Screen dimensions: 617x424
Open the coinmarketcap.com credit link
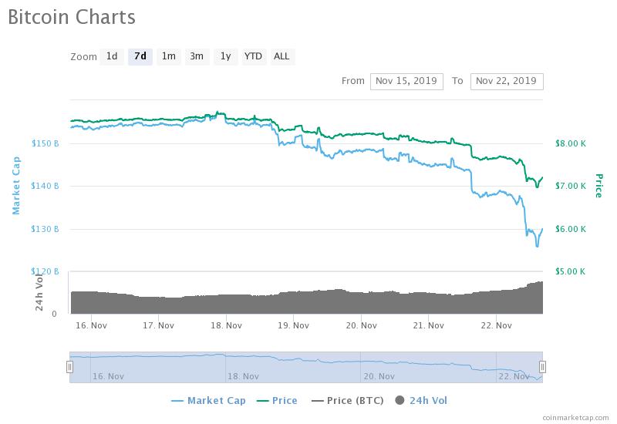coord(575,418)
